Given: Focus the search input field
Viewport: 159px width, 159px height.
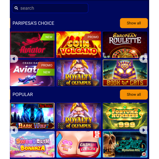Looking at the screenshot, I should pos(50,8).
